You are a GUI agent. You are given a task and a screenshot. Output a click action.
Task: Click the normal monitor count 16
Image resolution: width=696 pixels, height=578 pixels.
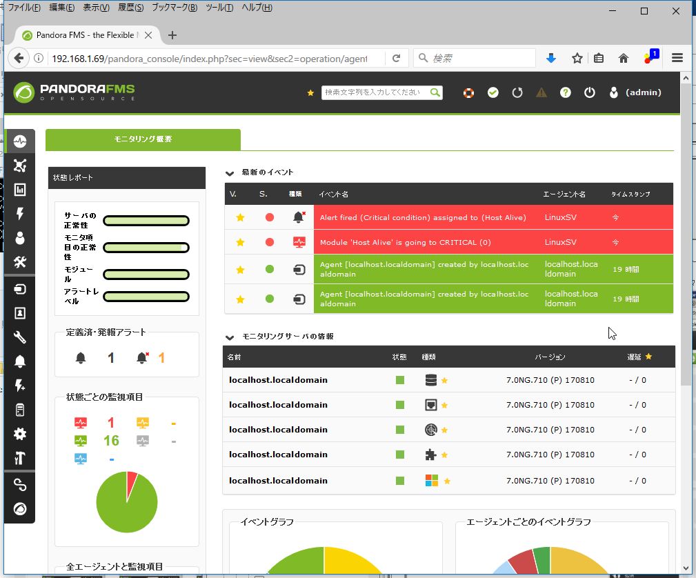(x=111, y=440)
